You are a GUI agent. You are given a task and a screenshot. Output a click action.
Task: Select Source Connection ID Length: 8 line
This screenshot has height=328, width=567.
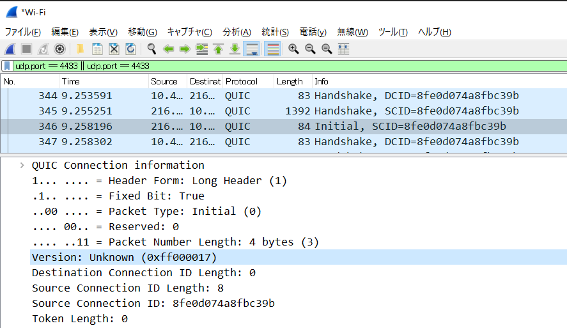(x=128, y=288)
